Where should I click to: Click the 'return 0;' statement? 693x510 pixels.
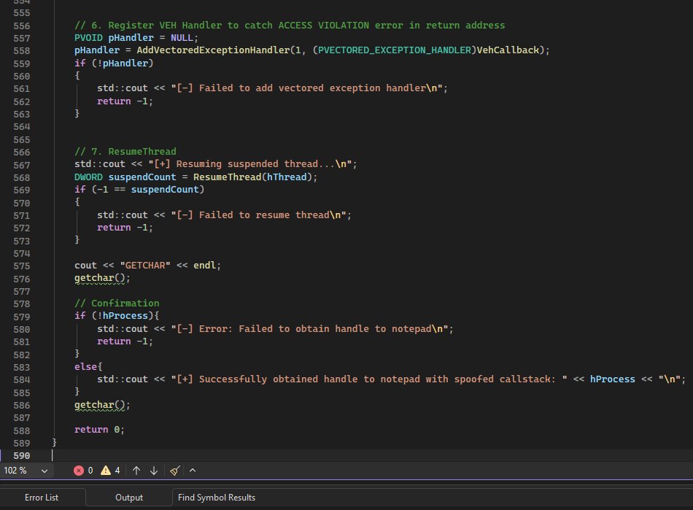click(x=99, y=430)
